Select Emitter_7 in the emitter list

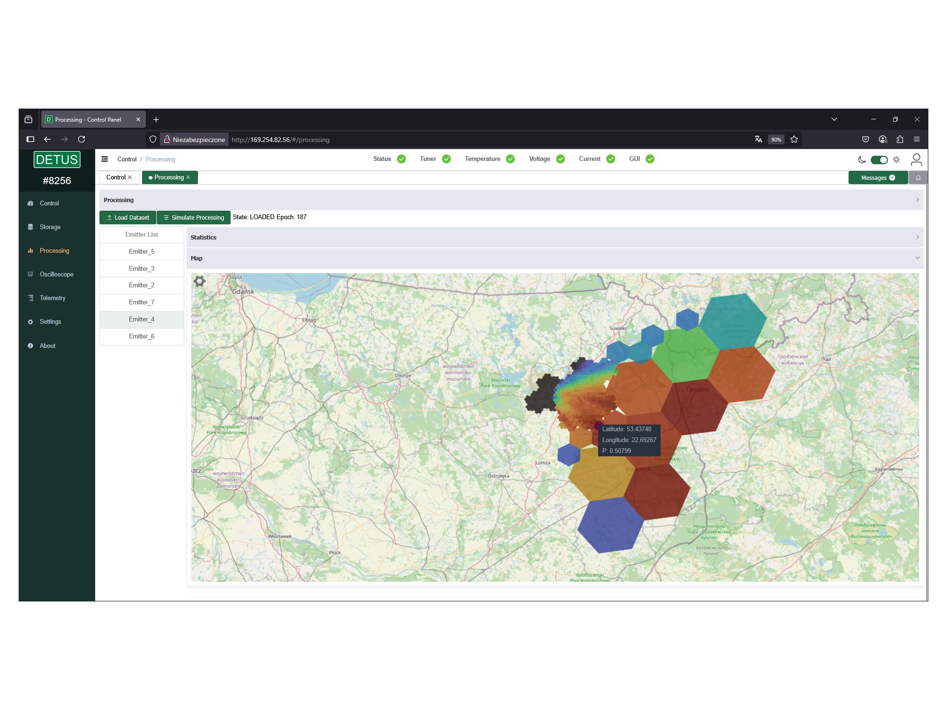[x=142, y=302]
